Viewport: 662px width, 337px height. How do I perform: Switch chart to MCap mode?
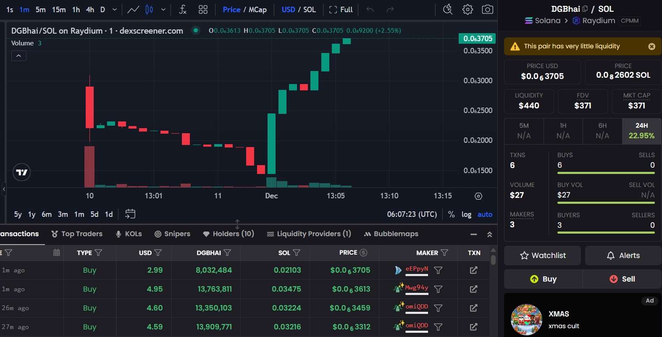coord(257,9)
